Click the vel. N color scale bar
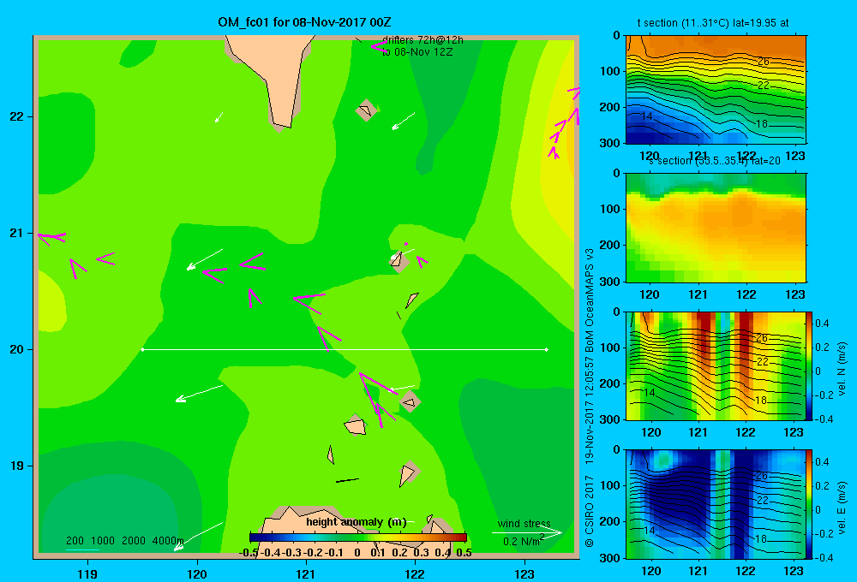This screenshot has width=857, height=582. click(810, 365)
